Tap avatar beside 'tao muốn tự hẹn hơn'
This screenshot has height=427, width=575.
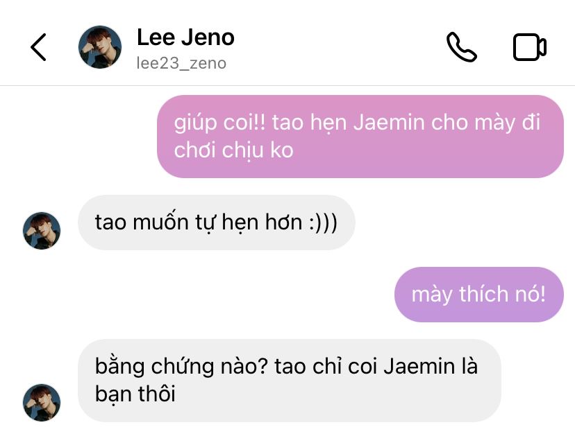point(42,231)
